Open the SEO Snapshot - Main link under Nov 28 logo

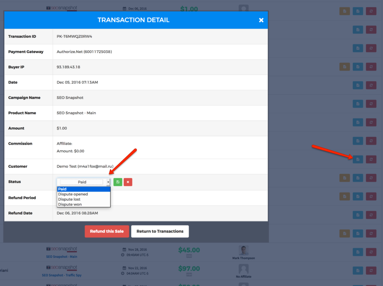pos(62,256)
